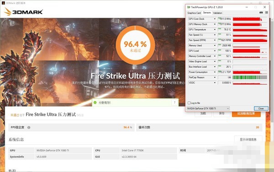
Task: Switch to the Validation tab
Action: [x=217, y=13]
